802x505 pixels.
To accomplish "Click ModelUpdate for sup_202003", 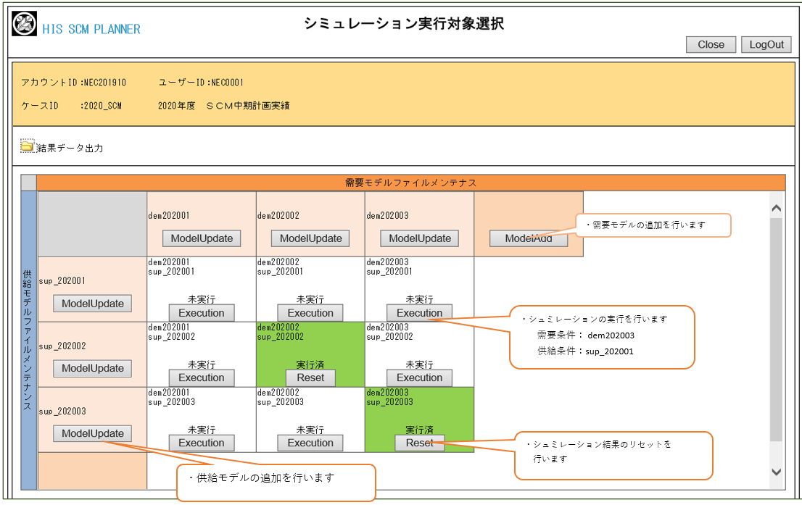I will (x=92, y=433).
